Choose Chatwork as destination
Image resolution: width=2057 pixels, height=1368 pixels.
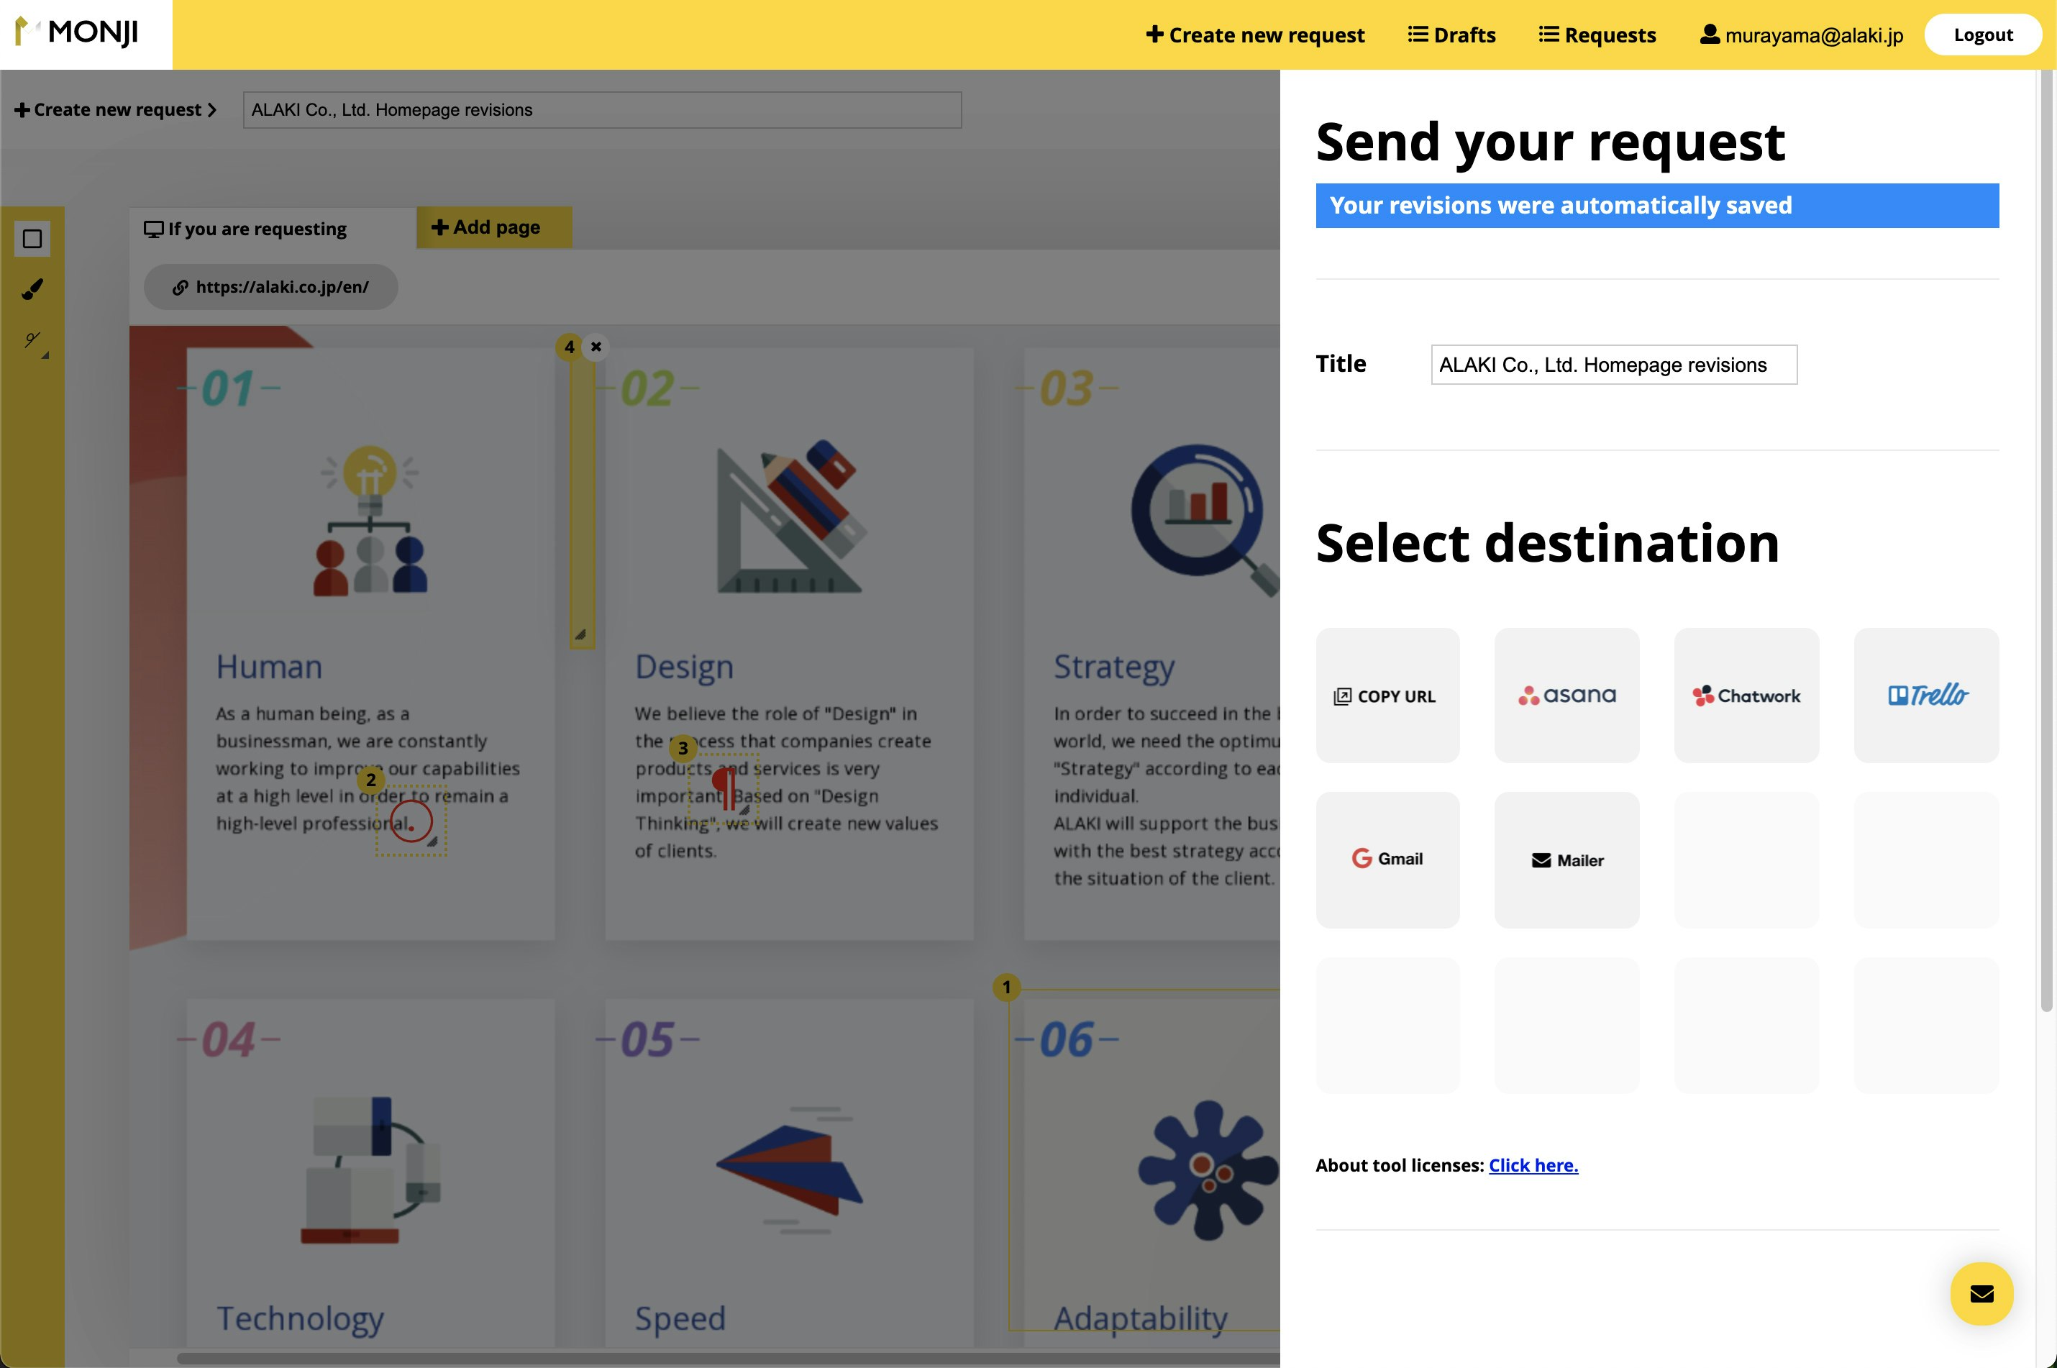(1746, 696)
